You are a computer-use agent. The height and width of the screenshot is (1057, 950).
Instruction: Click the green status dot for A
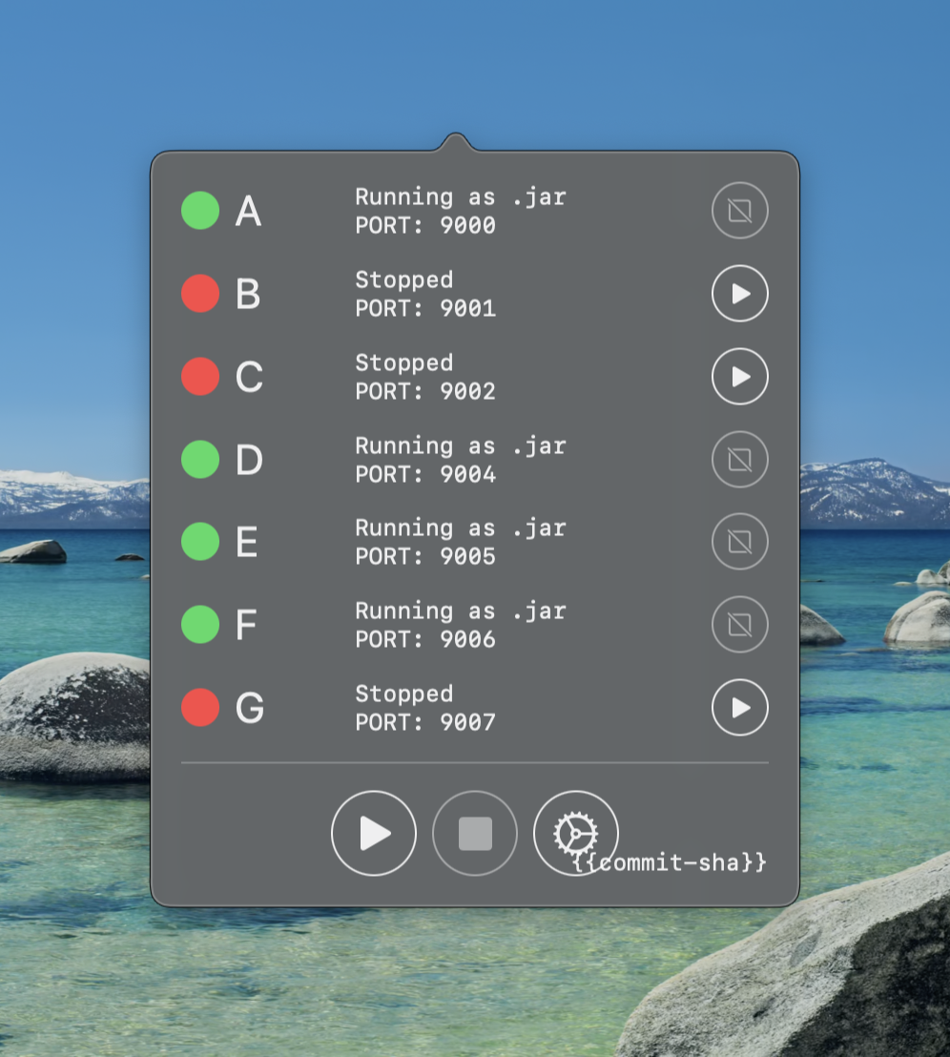click(200, 211)
